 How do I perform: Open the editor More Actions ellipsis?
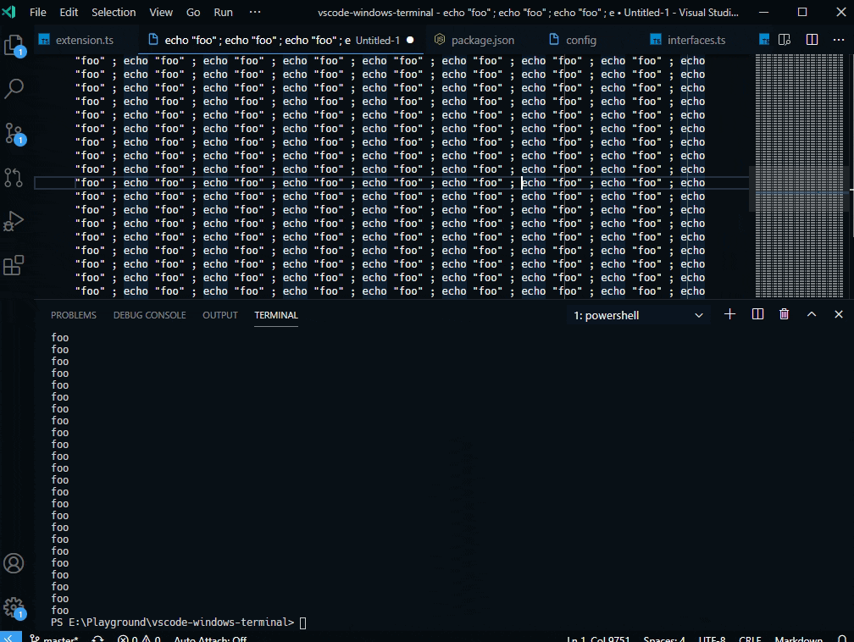click(x=839, y=40)
